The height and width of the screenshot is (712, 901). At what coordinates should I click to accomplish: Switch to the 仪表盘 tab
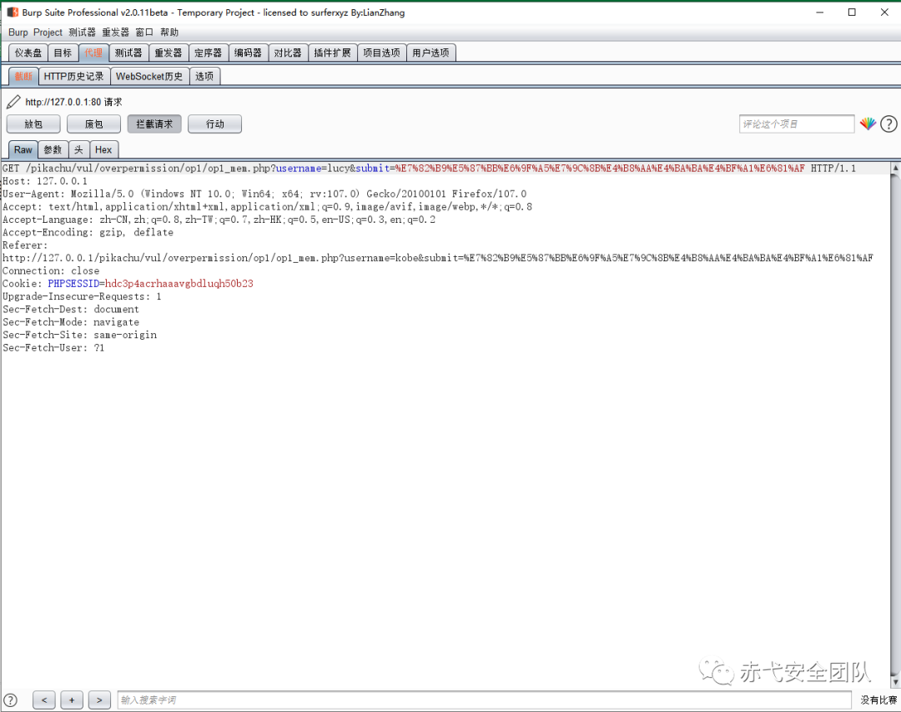coord(28,53)
